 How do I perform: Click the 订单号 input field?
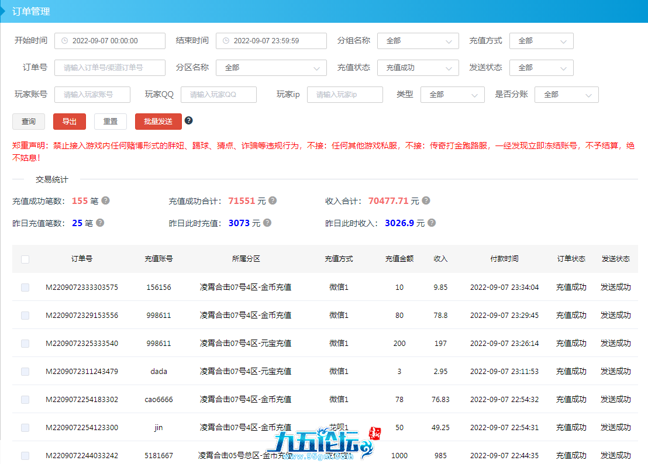click(109, 68)
